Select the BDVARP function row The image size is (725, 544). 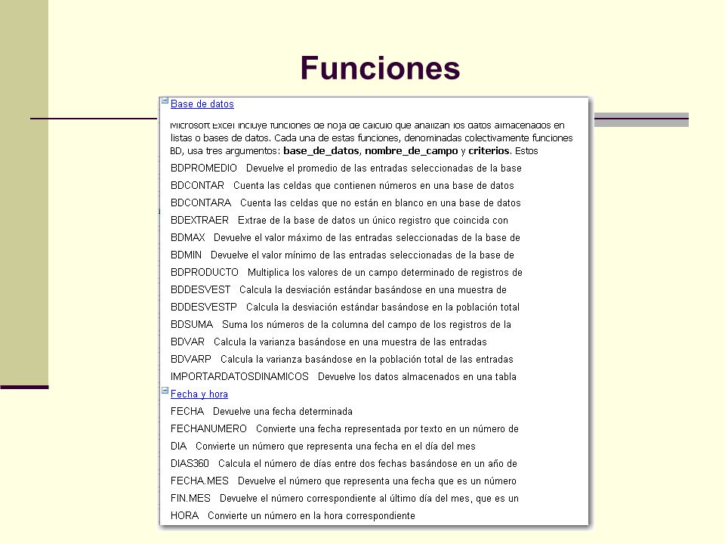pyautogui.click(x=341, y=359)
